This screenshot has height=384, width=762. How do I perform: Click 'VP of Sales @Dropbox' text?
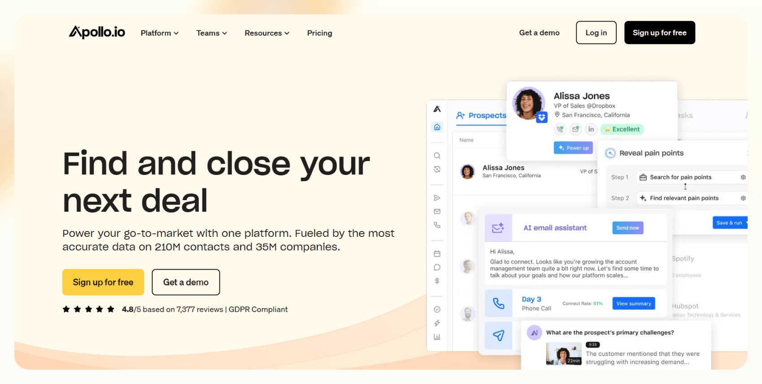pyautogui.click(x=584, y=106)
